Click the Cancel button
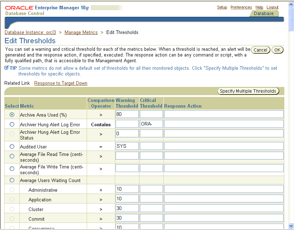 [x=260, y=50]
